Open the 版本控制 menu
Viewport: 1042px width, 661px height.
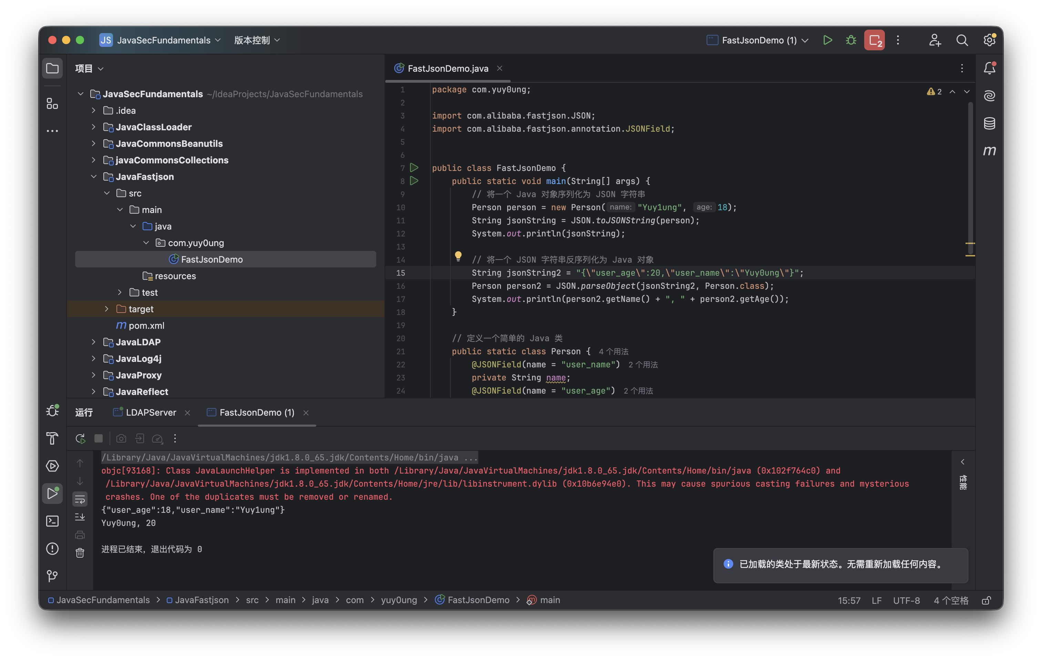tap(257, 40)
